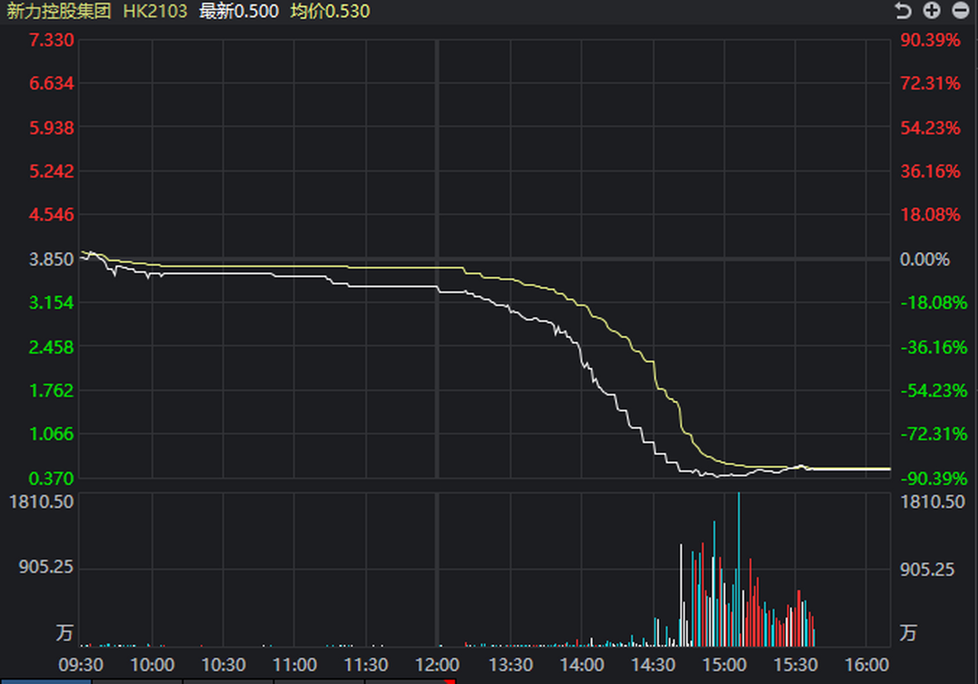Click the undo/back arrow icon
The image size is (978, 684).
coord(903,11)
